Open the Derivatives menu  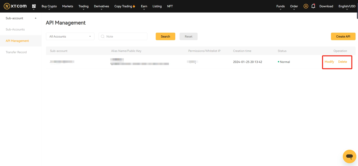(101, 6)
